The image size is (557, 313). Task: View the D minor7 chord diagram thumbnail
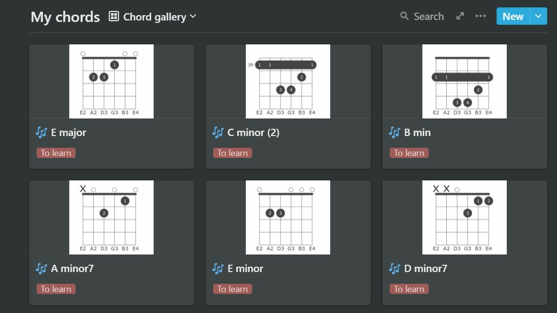click(x=464, y=217)
